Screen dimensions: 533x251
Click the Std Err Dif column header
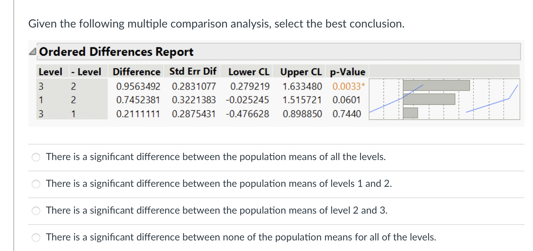click(192, 72)
